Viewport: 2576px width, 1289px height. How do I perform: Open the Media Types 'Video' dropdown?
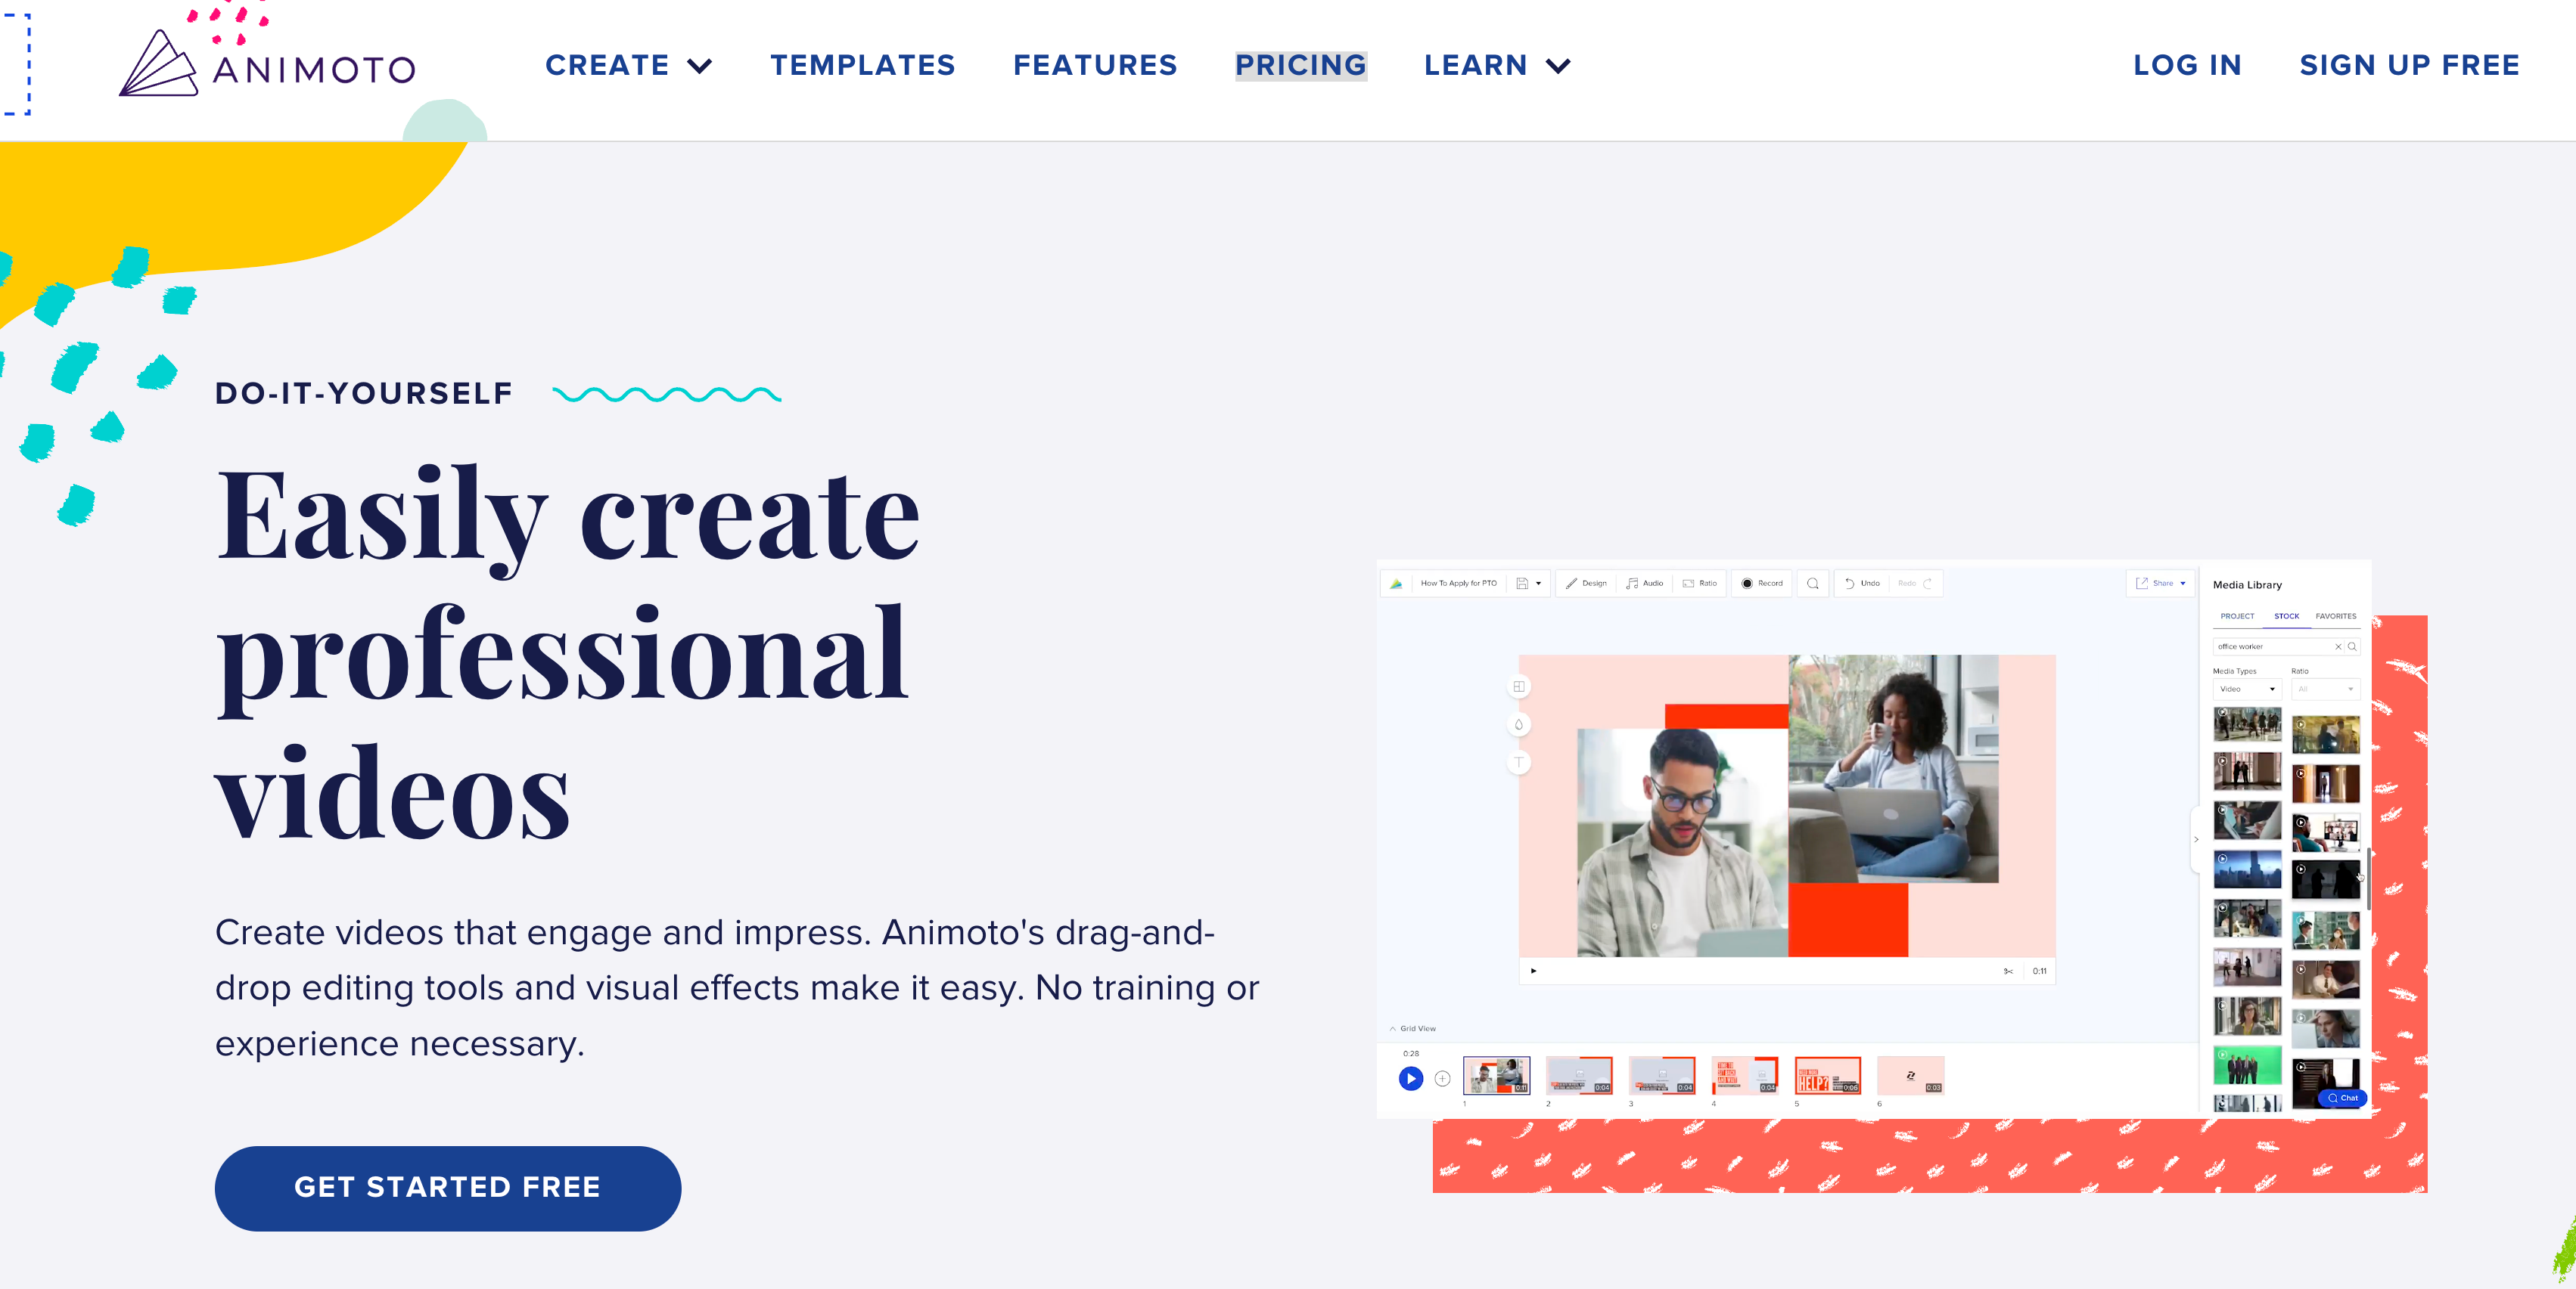click(2246, 689)
